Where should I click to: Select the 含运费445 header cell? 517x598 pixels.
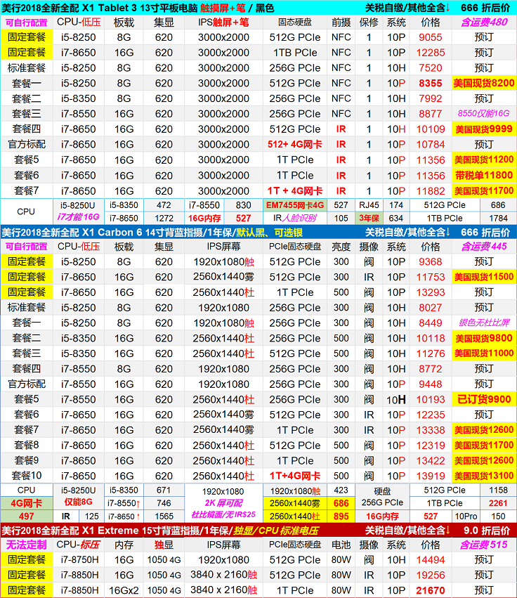pyautogui.click(x=484, y=247)
